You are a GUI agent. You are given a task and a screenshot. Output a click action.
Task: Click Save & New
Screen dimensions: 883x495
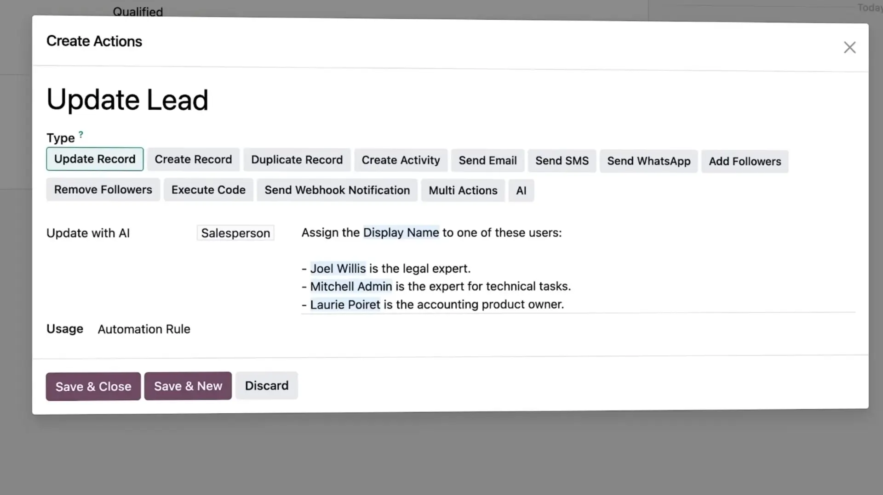[188, 386]
